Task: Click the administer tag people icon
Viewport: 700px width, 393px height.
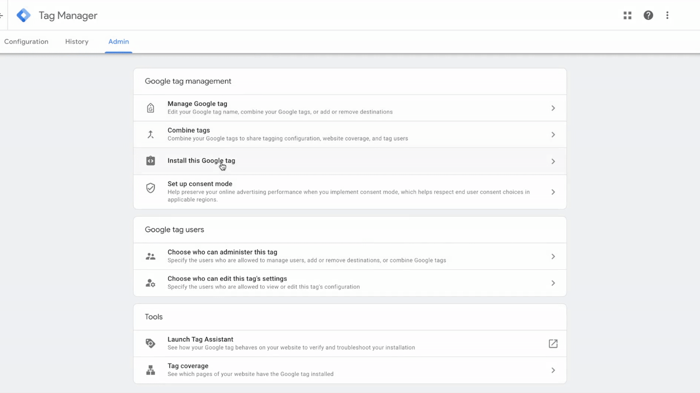Action: click(151, 256)
